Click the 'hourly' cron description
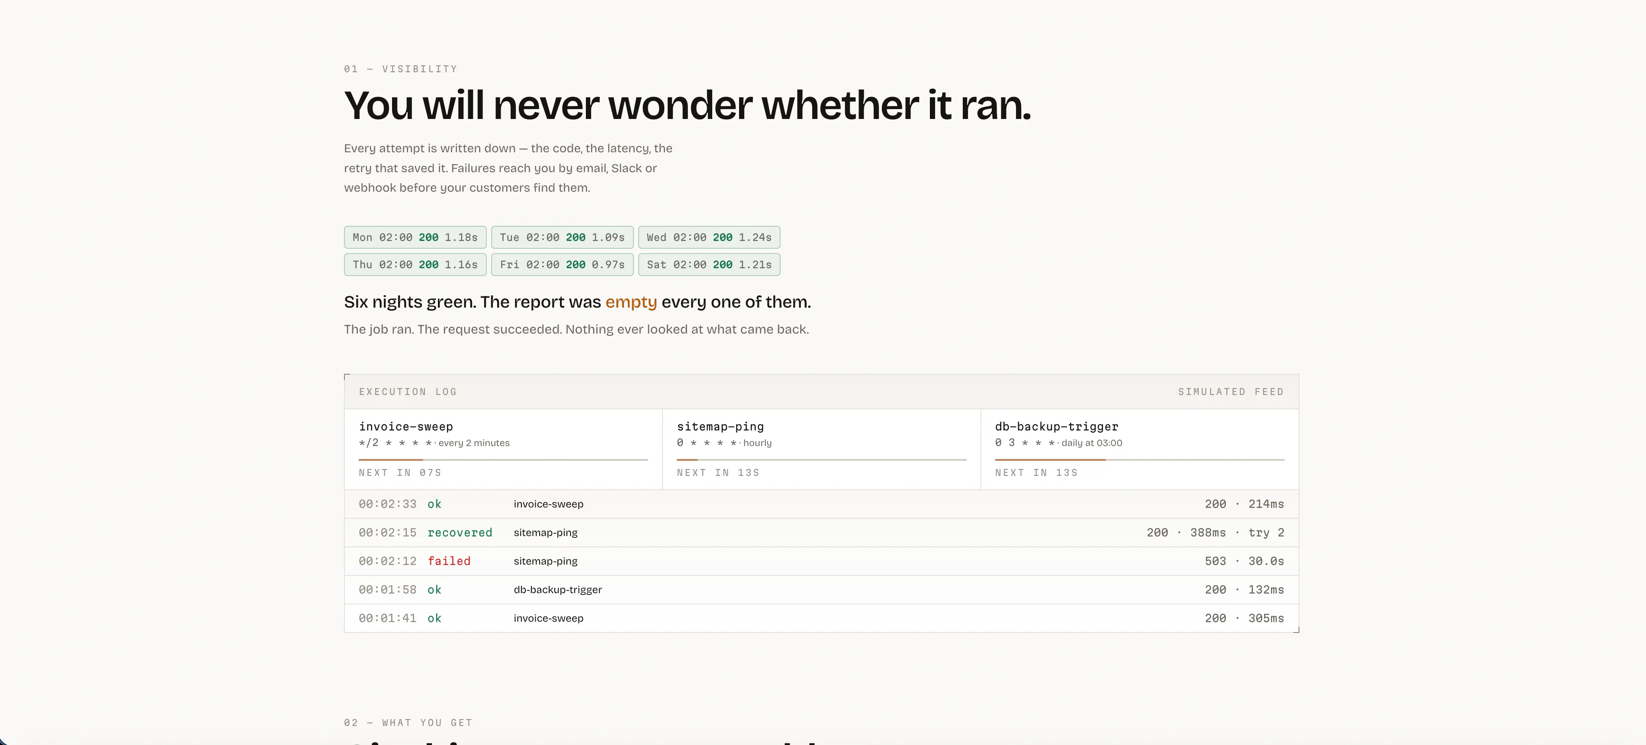The width and height of the screenshot is (1646, 745). (x=757, y=443)
